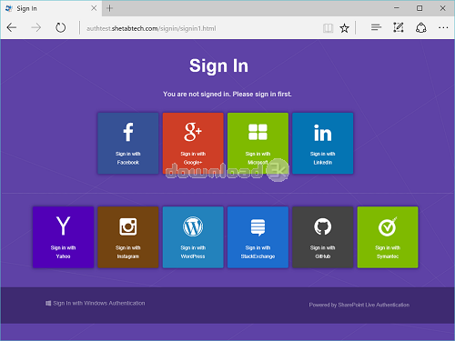Click the Windows logo beside Windows Authentication
Image resolution: width=455 pixels, height=341 pixels.
(x=48, y=303)
